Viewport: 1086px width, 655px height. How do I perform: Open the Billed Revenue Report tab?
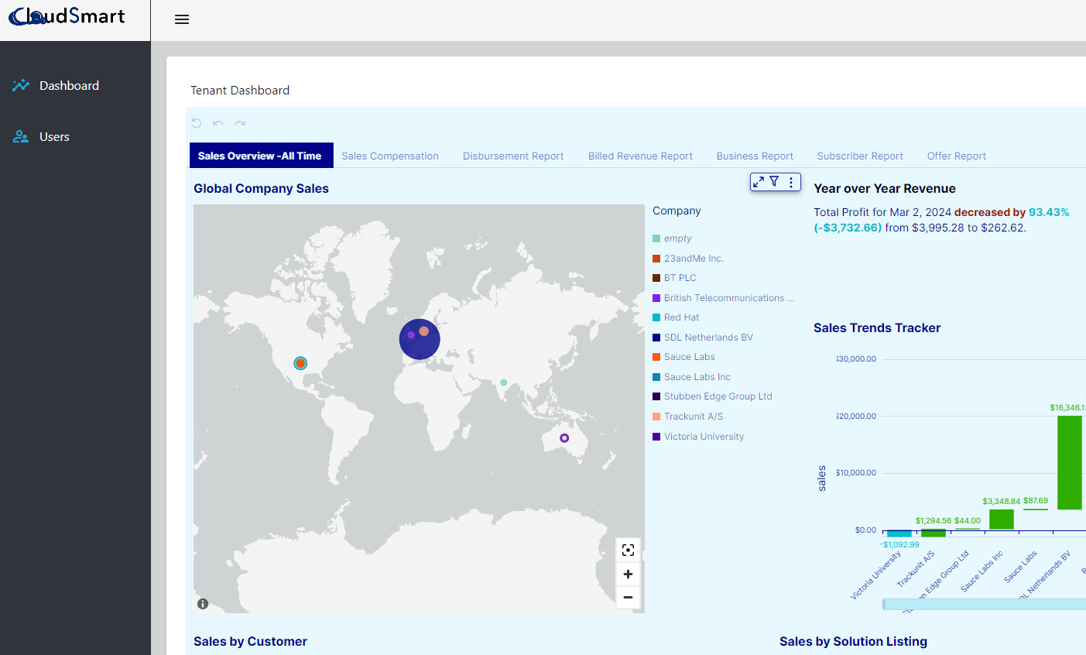tap(640, 156)
